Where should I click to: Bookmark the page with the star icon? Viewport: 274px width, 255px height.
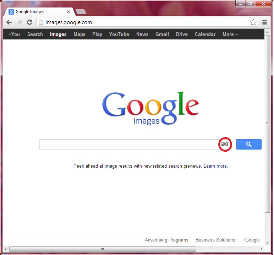pos(253,22)
